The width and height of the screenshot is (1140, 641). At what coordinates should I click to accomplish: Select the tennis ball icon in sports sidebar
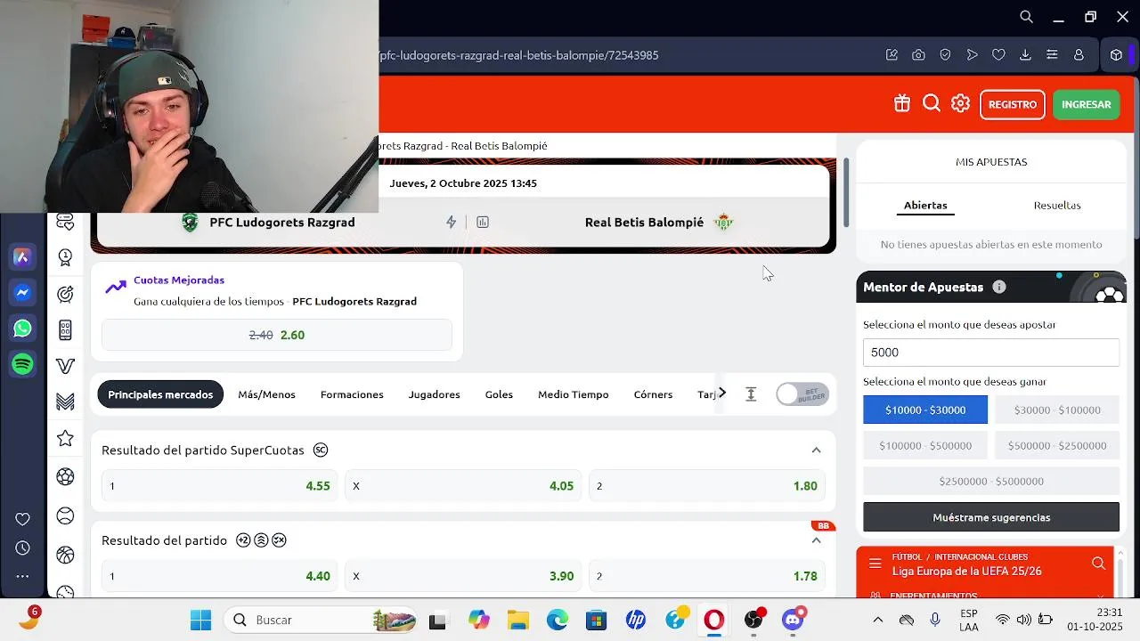(65, 515)
